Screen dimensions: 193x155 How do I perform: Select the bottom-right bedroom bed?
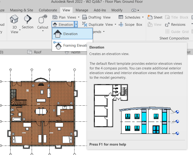[67, 139]
